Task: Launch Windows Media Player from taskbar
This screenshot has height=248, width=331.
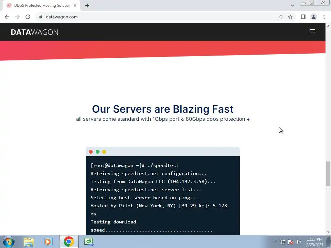Action: [48, 242]
